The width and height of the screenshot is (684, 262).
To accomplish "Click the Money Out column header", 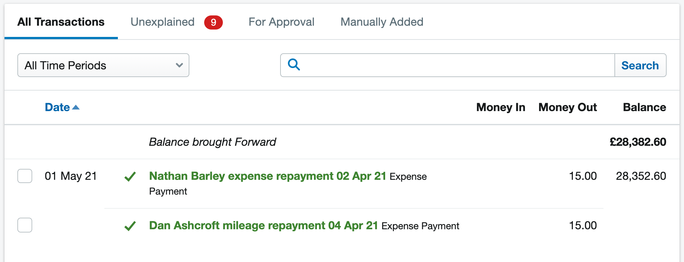I will (x=568, y=107).
